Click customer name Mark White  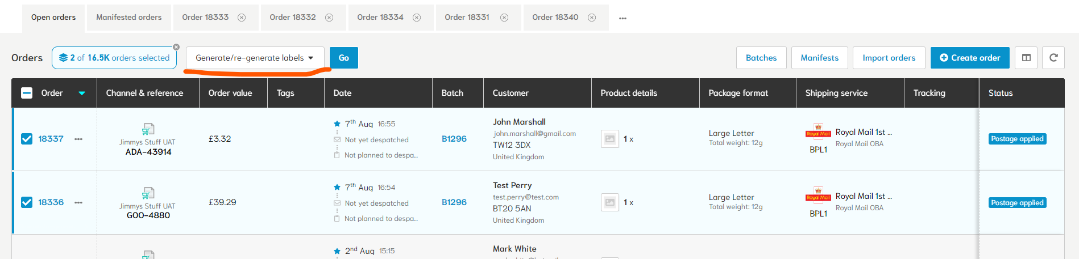[514, 249]
